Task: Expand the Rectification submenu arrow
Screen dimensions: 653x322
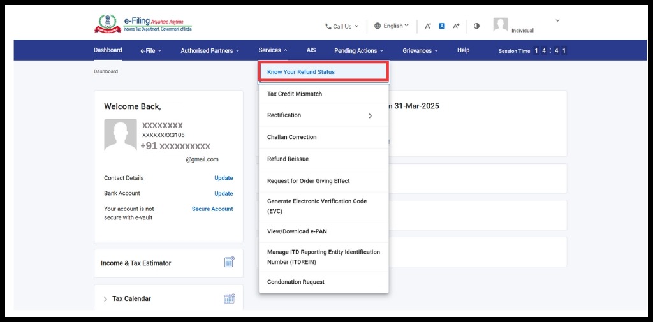Action: click(x=371, y=115)
